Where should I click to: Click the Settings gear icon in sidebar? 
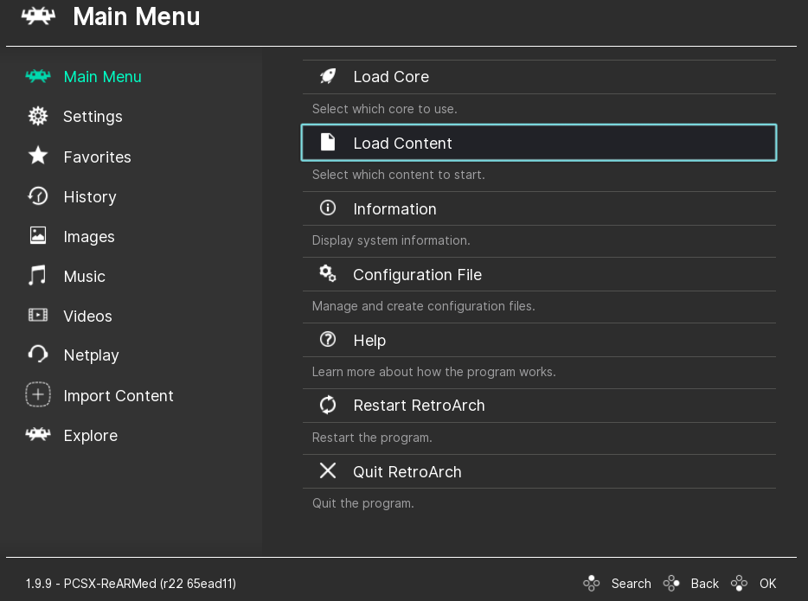(38, 116)
